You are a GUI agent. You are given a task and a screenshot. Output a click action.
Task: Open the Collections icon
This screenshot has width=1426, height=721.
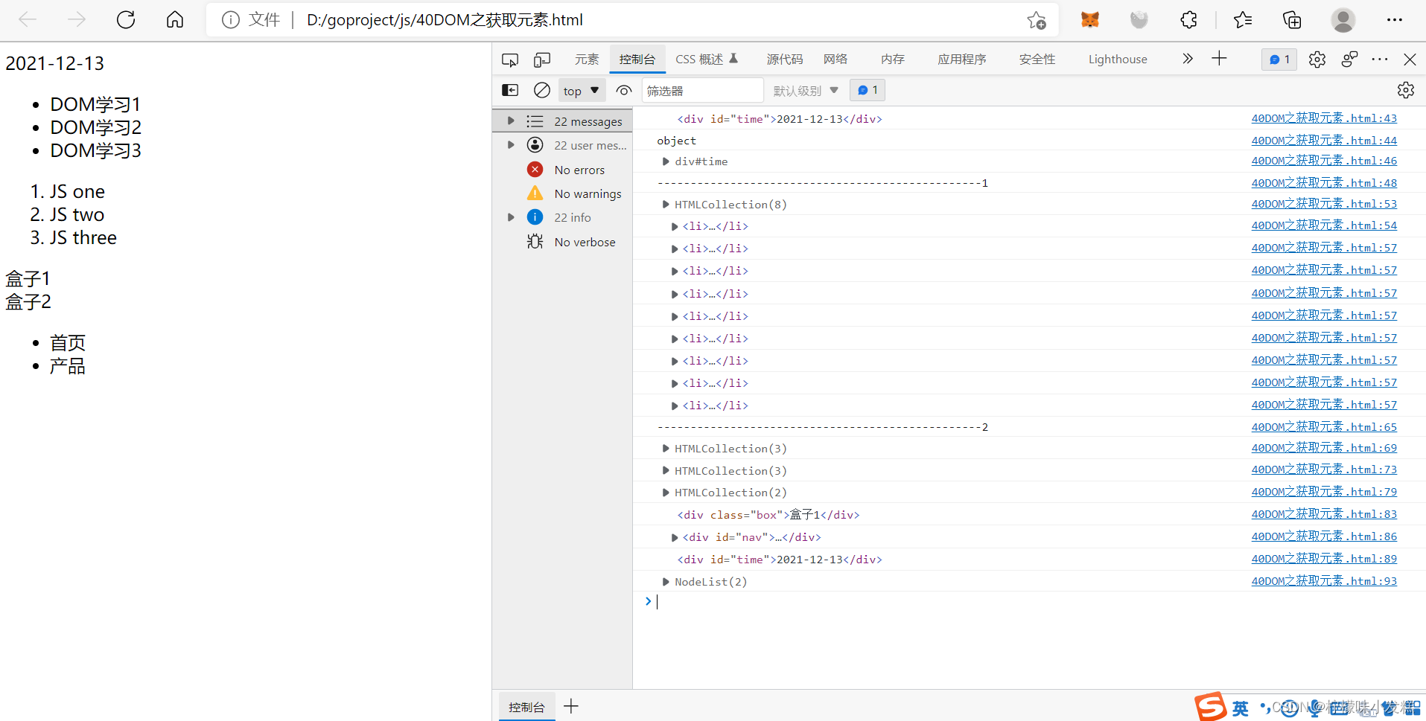1292,20
